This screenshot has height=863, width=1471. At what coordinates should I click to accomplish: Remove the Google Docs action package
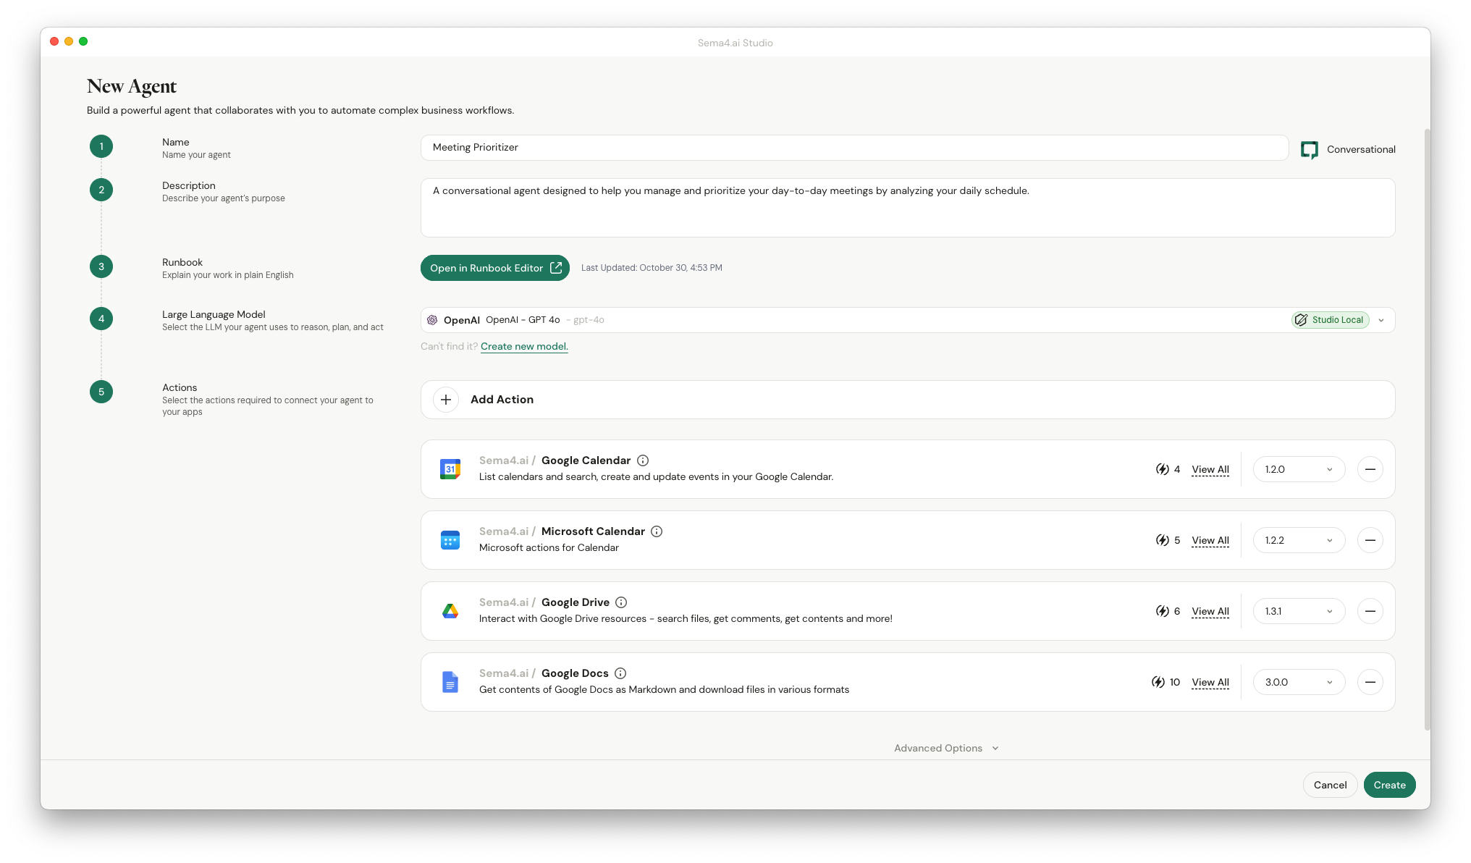(x=1370, y=682)
